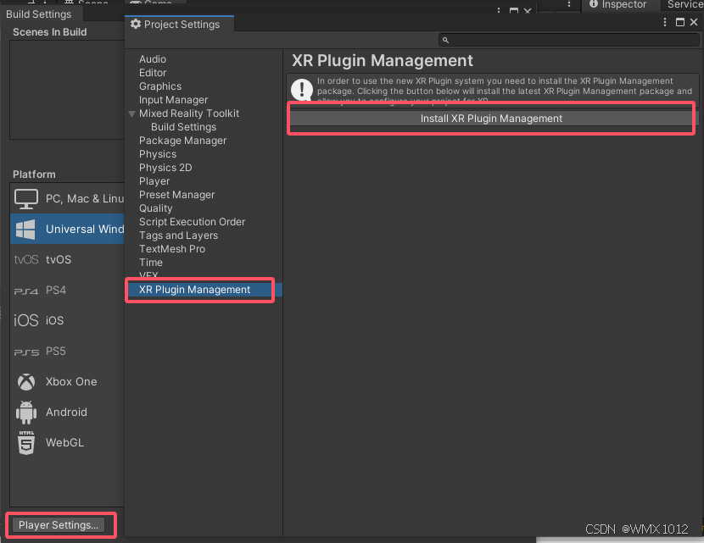Open Script Execution Order category

193,222
